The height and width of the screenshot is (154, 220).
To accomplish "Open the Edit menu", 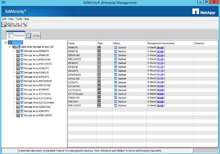I will [x=4, y=19].
